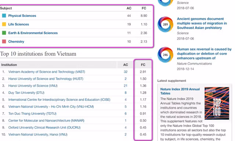
Task: Open Oxford University Clinical Research Unit (OUCRU)
Action: click(x=44, y=127)
